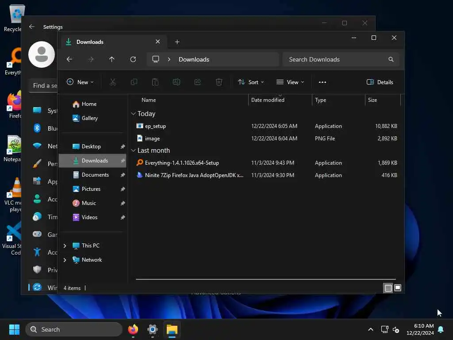
Task: Click the address bar chevron before Downloads
Action: click(x=169, y=59)
